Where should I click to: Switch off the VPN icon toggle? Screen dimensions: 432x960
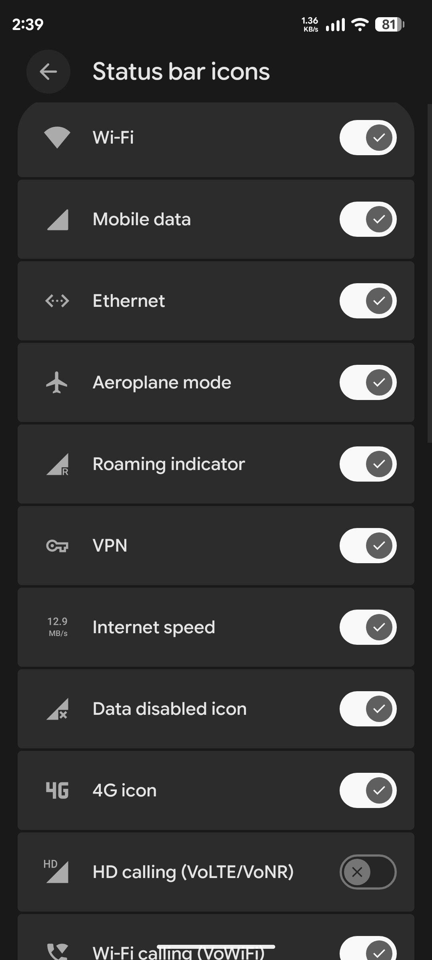click(368, 546)
